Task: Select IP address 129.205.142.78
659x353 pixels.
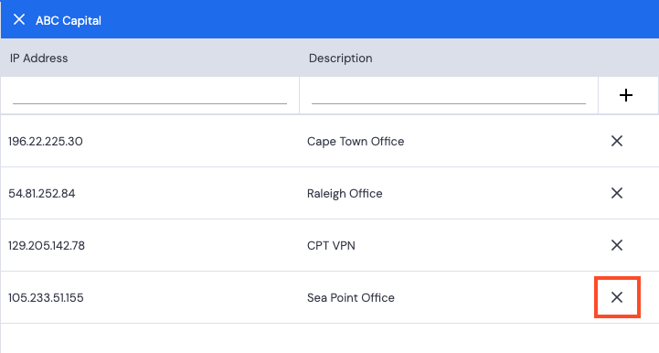Action: (x=47, y=246)
